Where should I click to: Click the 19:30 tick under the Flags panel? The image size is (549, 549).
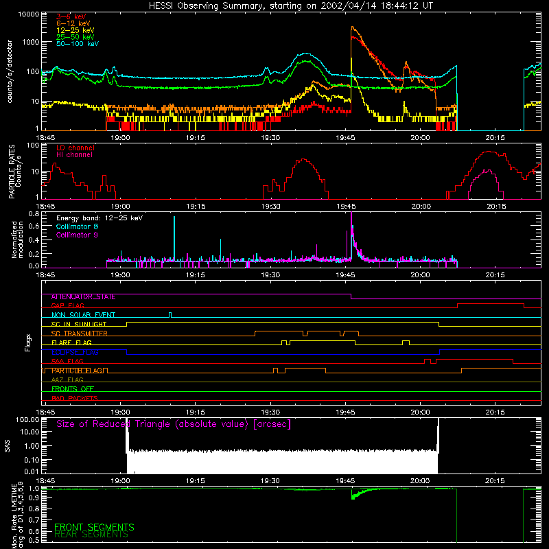pyautogui.click(x=270, y=412)
